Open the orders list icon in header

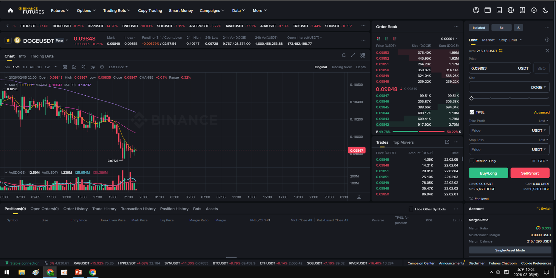(499, 10)
